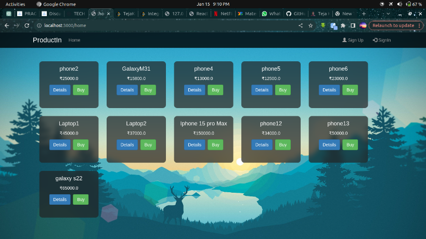The width and height of the screenshot is (426, 239).
Task: Click Relaunch to update button
Action: coord(393,25)
